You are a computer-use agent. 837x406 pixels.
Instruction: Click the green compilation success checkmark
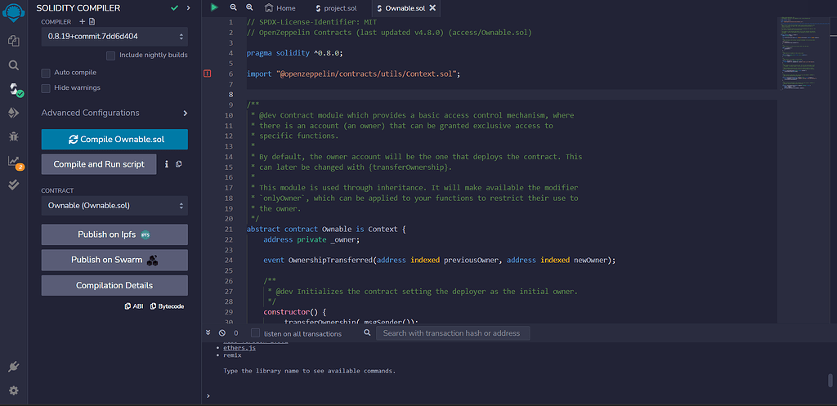click(174, 8)
